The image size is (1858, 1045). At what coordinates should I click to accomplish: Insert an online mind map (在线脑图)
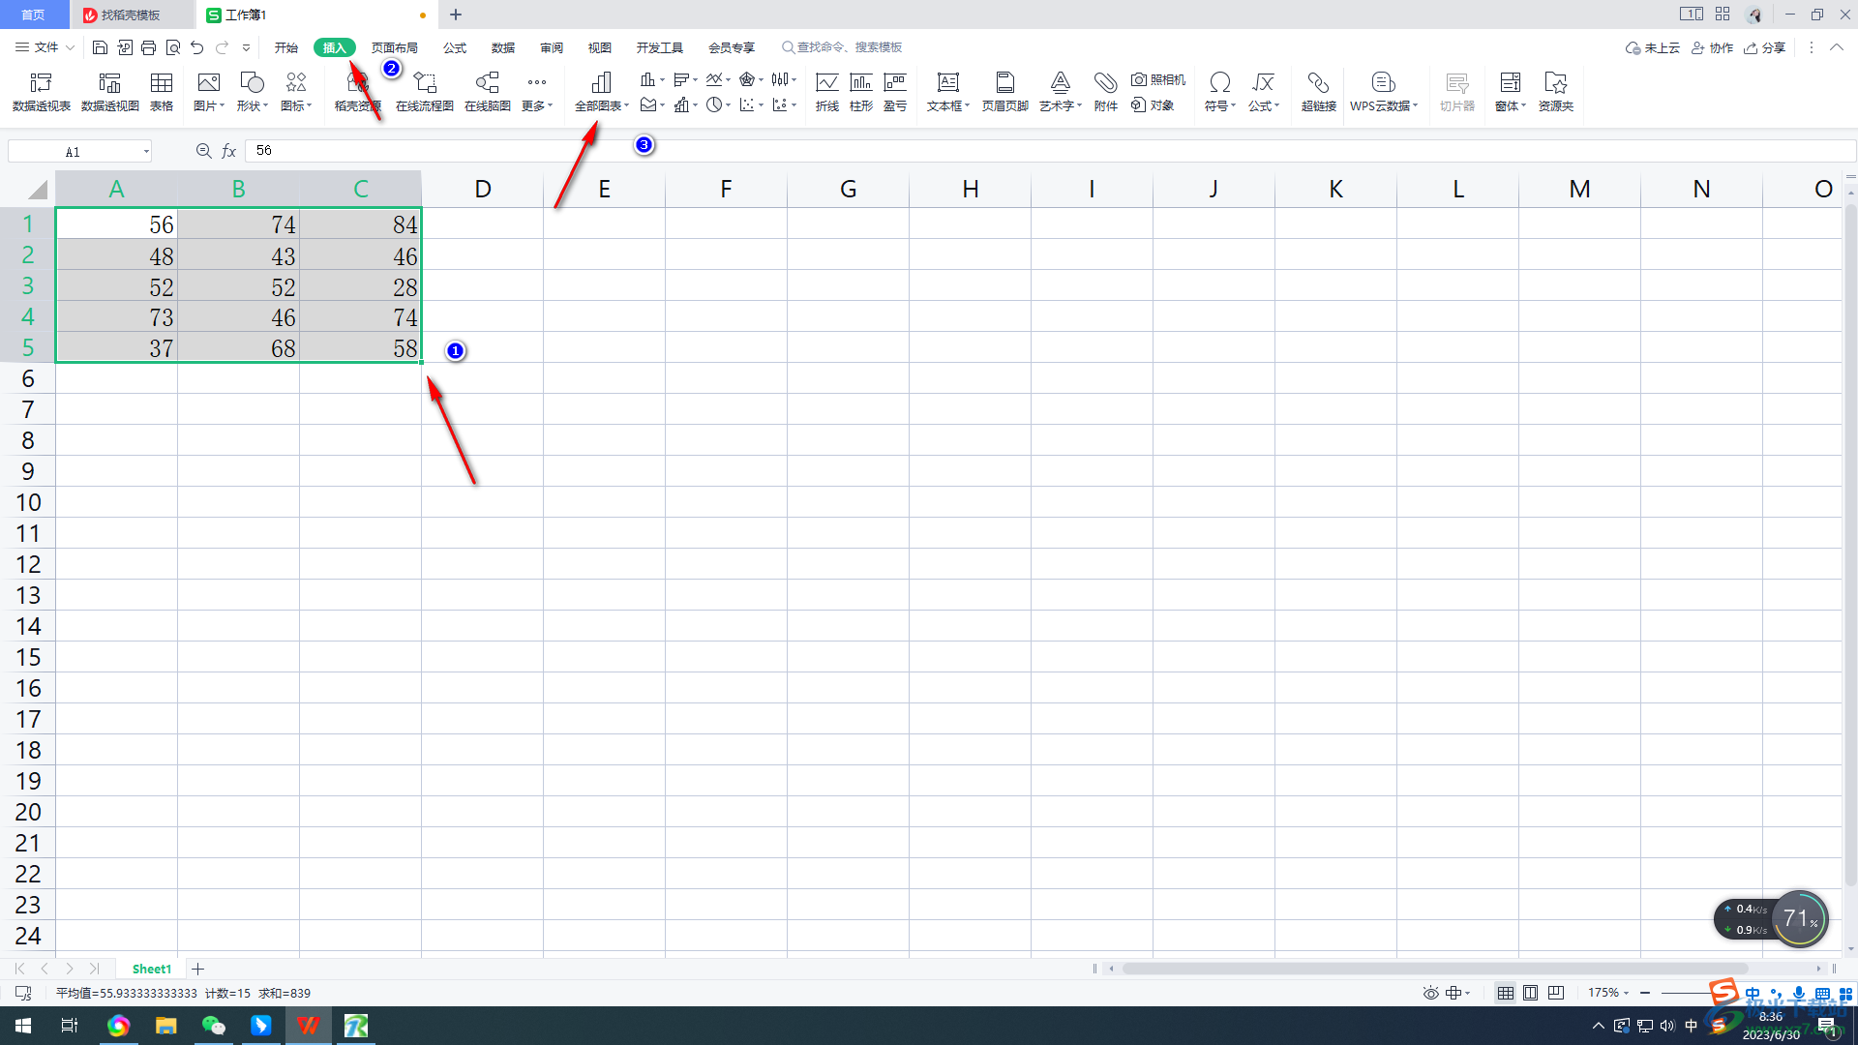coord(488,92)
